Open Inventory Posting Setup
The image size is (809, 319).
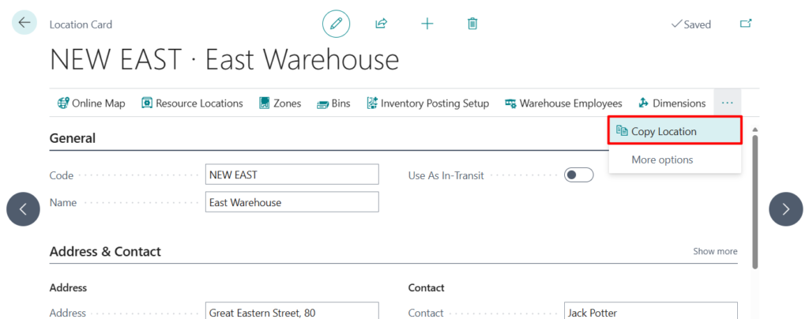click(427, 103)
